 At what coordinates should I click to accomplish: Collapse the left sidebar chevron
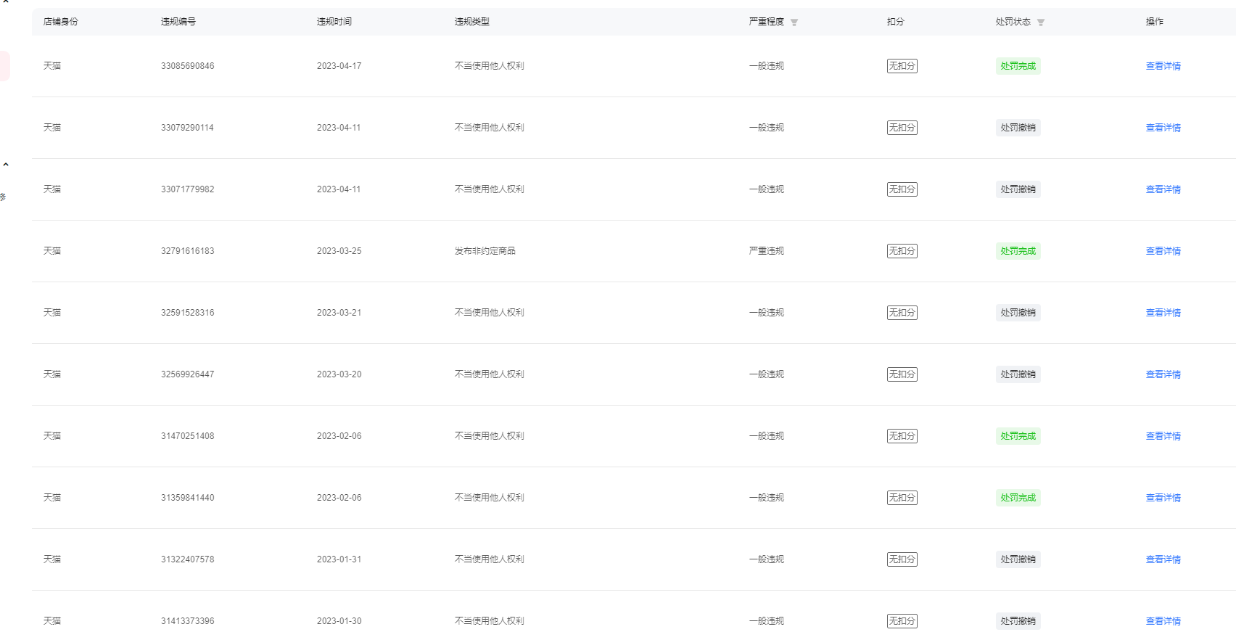[6, 165]
